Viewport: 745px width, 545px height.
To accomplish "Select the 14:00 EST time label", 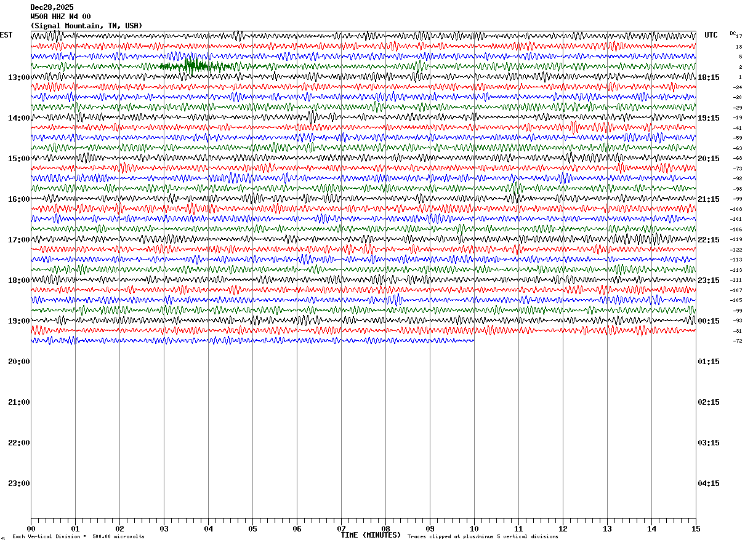I will click(x=19, y=118).
